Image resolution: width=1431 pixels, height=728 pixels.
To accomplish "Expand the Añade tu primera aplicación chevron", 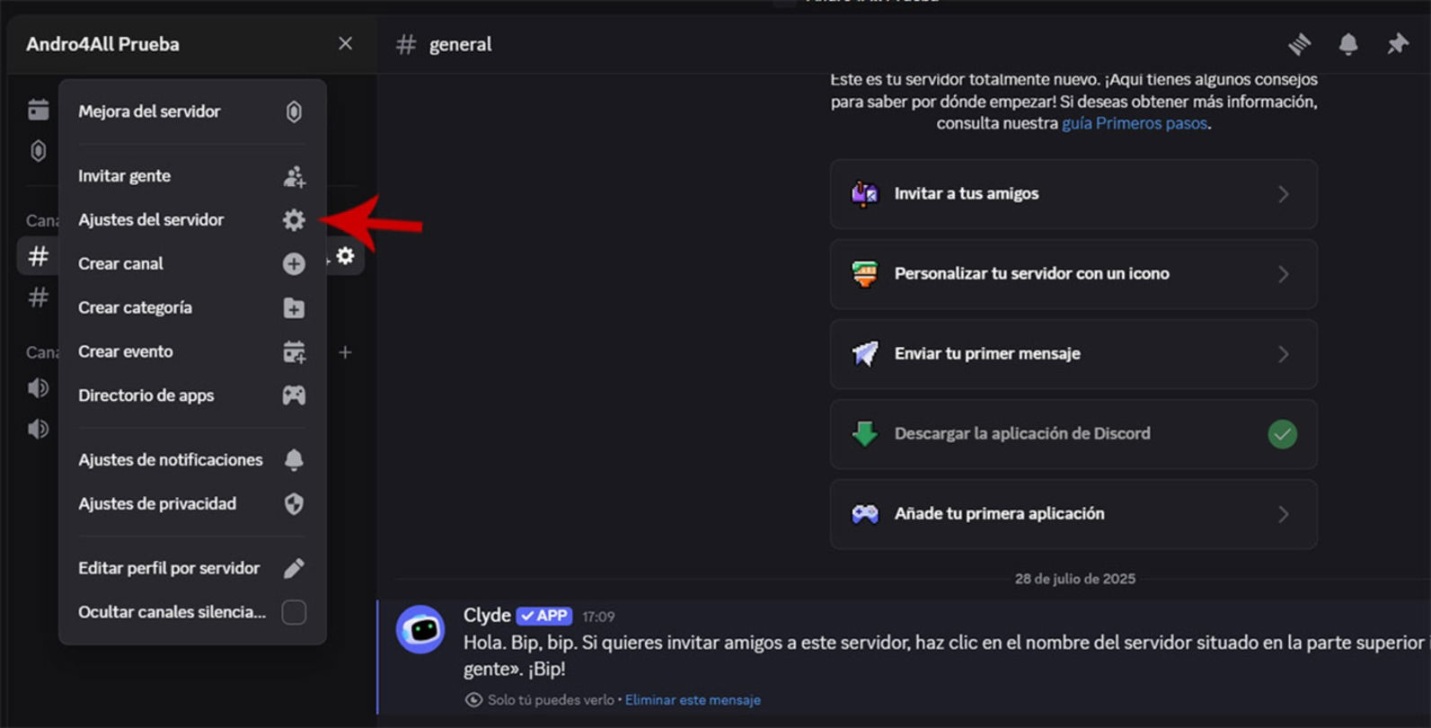I will tap(1284, 514).
